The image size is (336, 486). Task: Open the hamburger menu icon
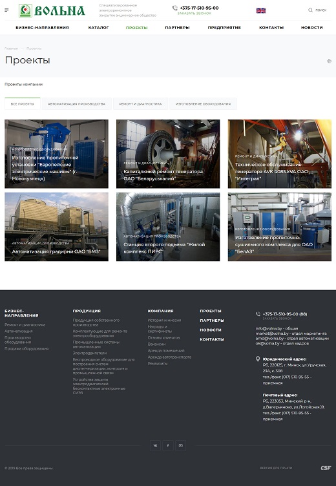coord(6,10)
